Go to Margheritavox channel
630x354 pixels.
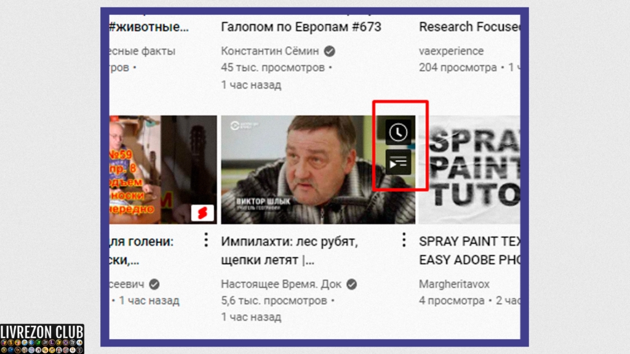click(x=454, y=284)
